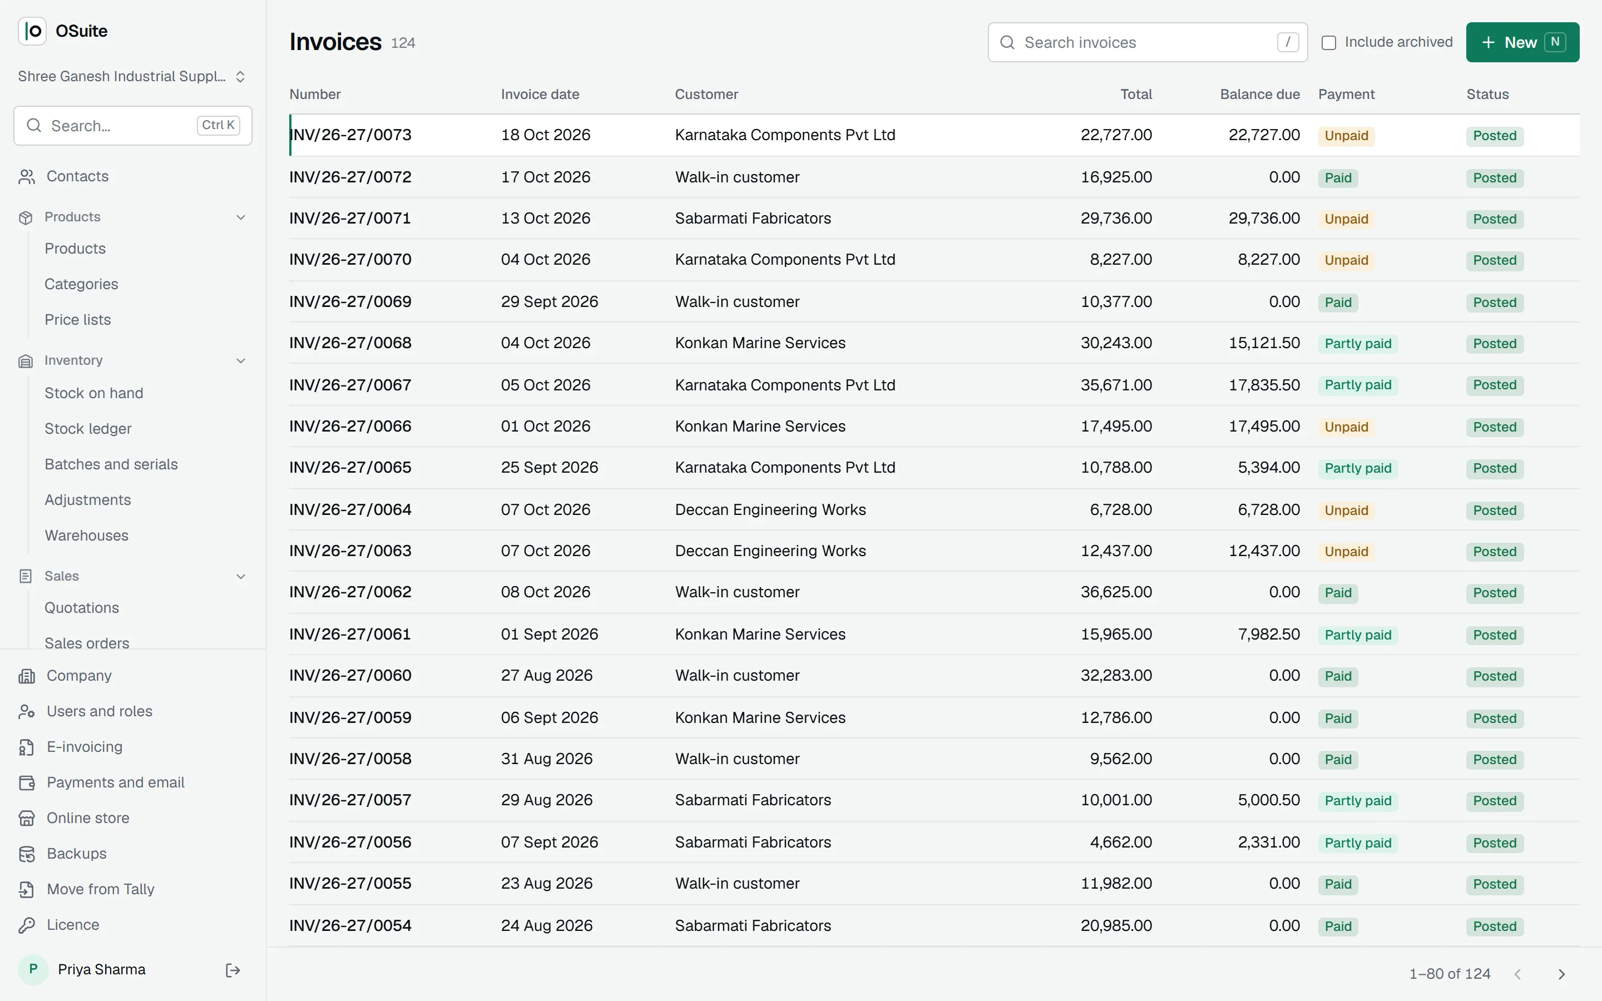Click the Inventory warehouse icon
Screen dimensions: 1602x1001
[x=26, y=361]
